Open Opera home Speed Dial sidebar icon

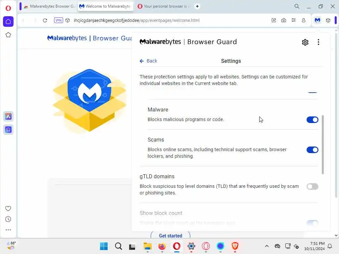click(8, 21)
